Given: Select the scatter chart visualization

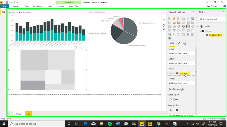Looking at the screenshot, I should (174, 27).
